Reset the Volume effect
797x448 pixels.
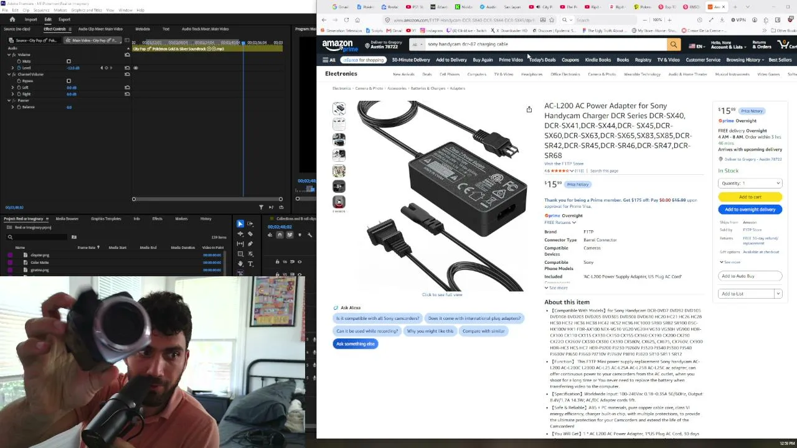point(127,55)
